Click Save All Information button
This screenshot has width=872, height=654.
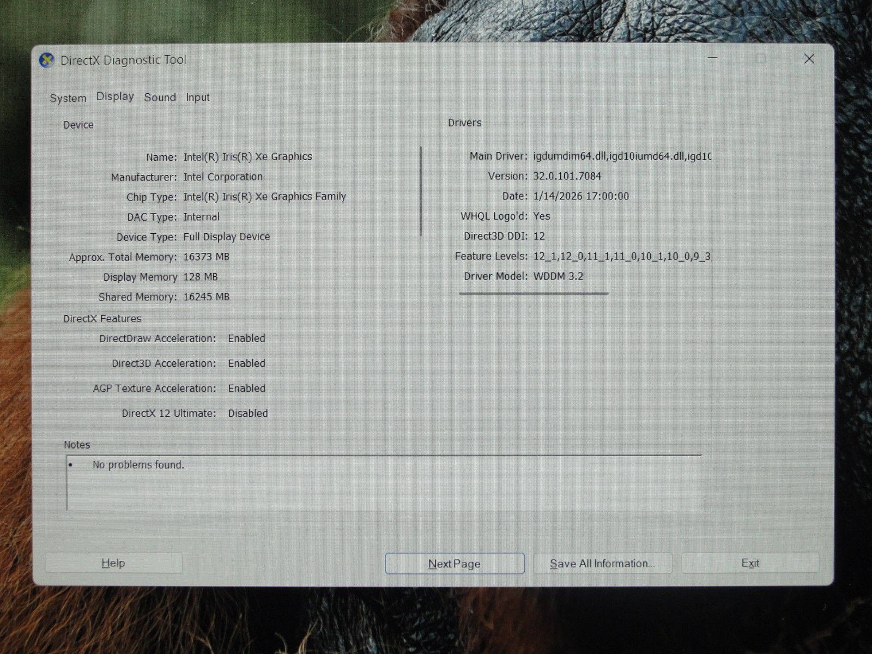603,564
